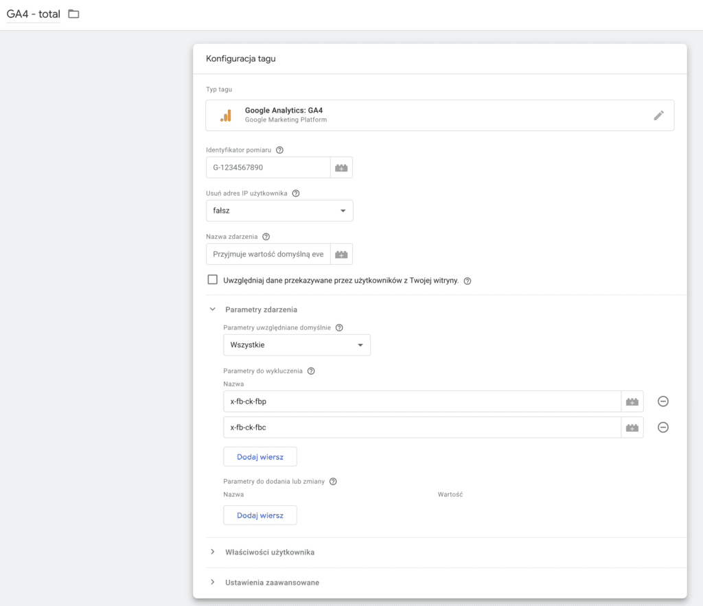Viewport: 703px width, 606px height.
Task: Click the pencil icon to edit tag type
Action: click(x=658, y=115)
